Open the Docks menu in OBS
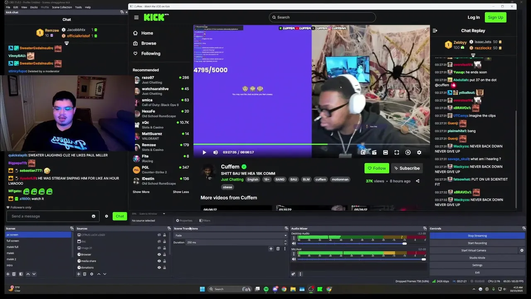Image resolution: width=531 pixels, height=299 pixels. (34, 7)
